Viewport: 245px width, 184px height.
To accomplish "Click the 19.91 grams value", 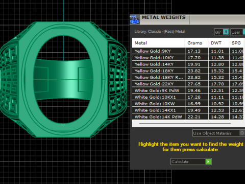I will [x=194, y=64].
